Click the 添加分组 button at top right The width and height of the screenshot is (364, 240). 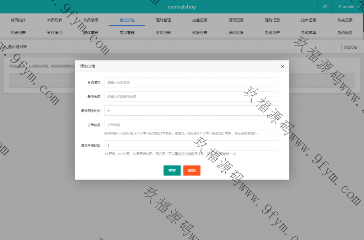[x=350, y=47]
